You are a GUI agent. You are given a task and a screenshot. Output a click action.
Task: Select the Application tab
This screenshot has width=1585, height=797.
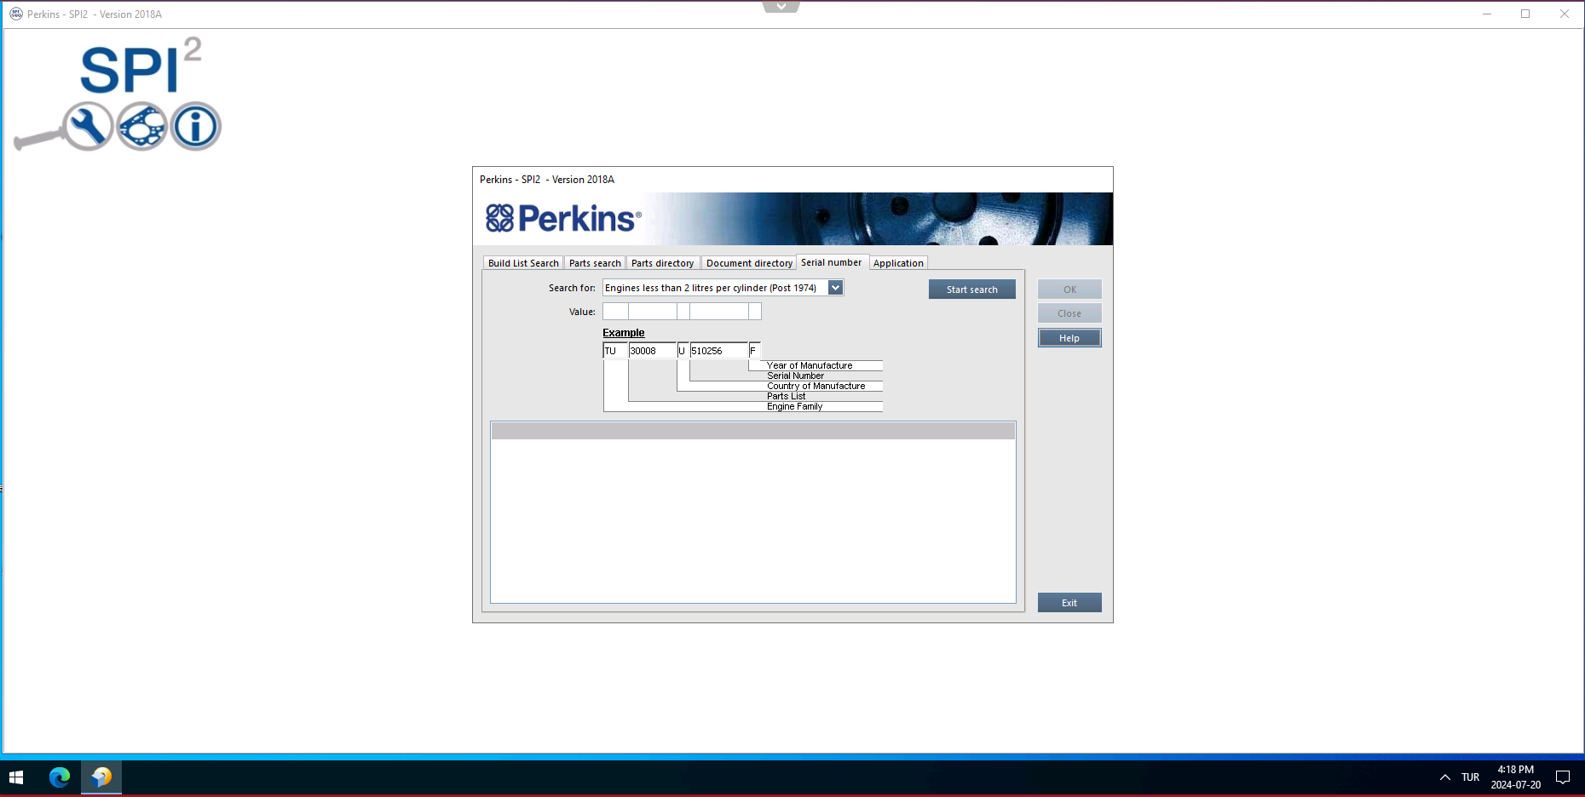click(897, 263)
